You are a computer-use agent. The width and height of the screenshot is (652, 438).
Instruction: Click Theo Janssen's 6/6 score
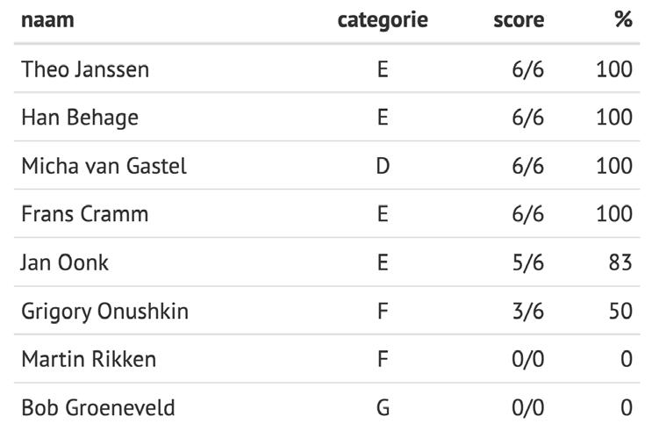[527, 69]
